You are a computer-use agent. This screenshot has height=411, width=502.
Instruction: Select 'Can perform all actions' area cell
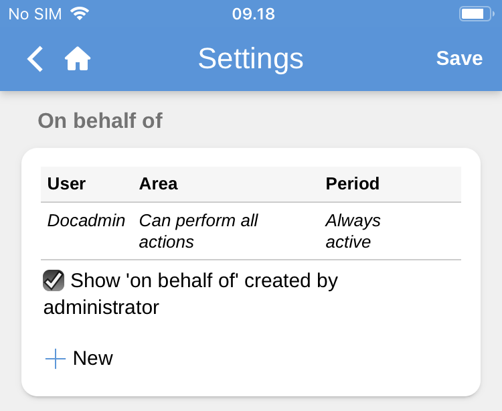click(x=198, y=231)
